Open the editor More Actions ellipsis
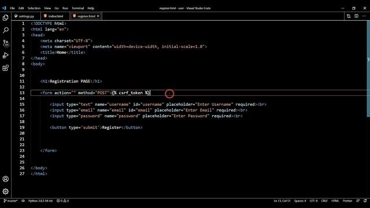 click(364, 16)
